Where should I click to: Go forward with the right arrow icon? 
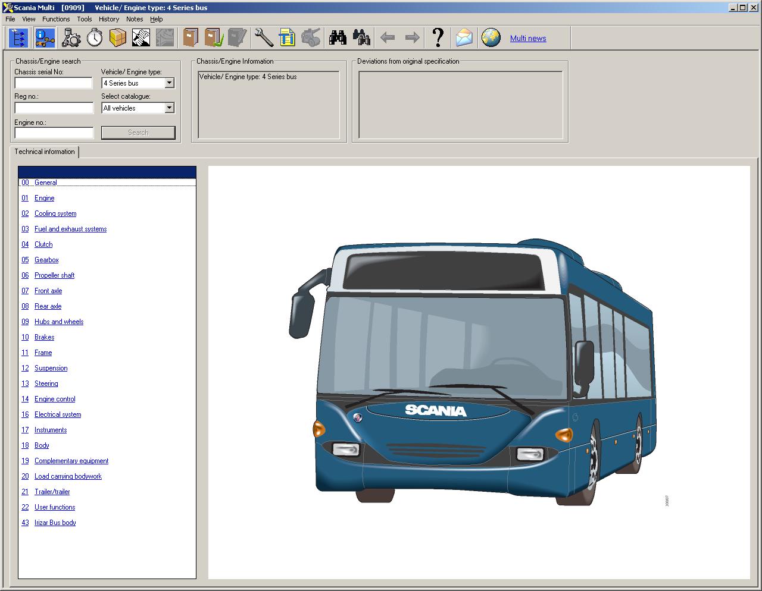412,38
